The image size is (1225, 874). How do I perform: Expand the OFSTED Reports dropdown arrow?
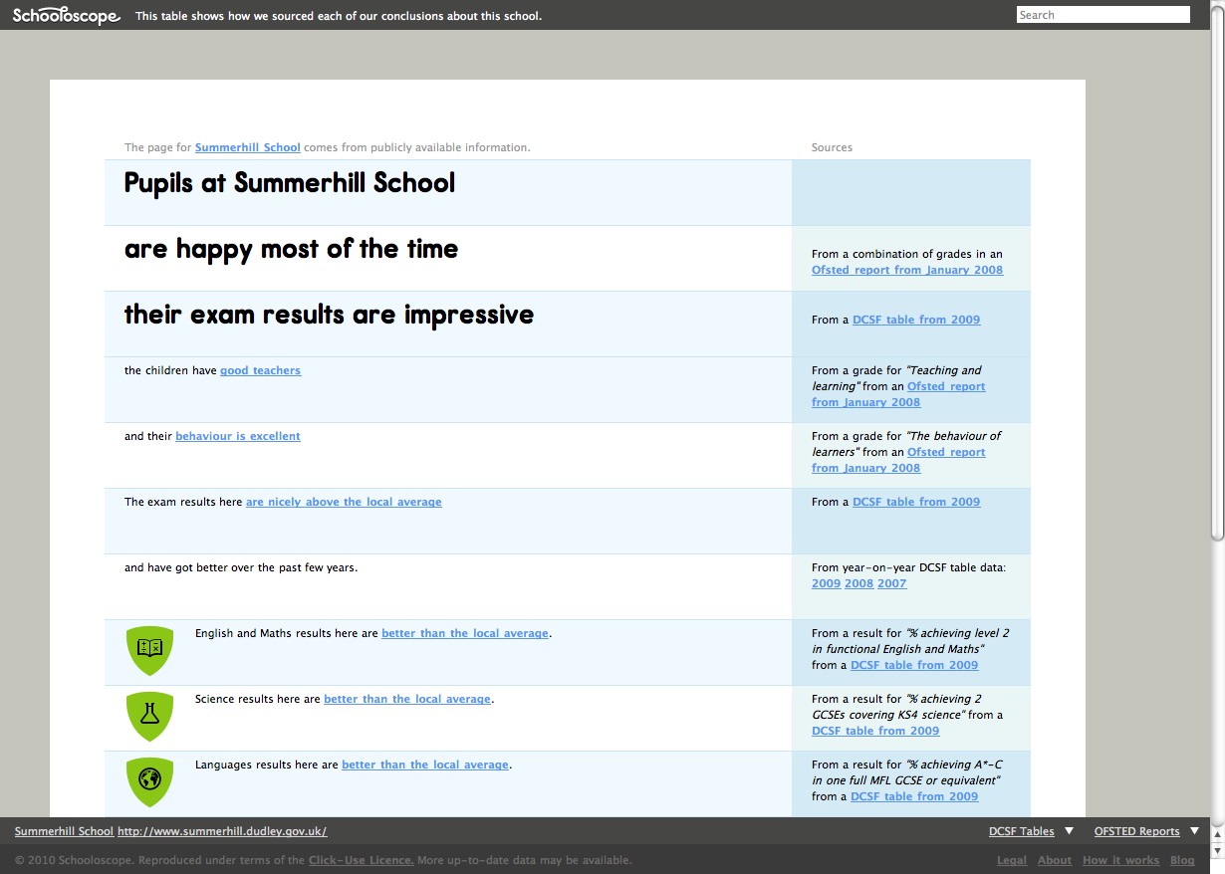coord(1194,831)
